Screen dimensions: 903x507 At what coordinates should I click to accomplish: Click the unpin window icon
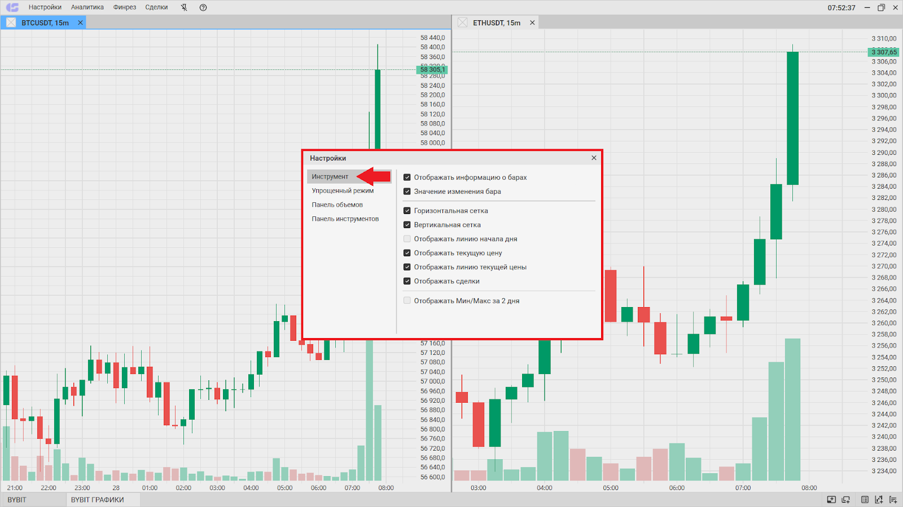[x=184, y=7]
